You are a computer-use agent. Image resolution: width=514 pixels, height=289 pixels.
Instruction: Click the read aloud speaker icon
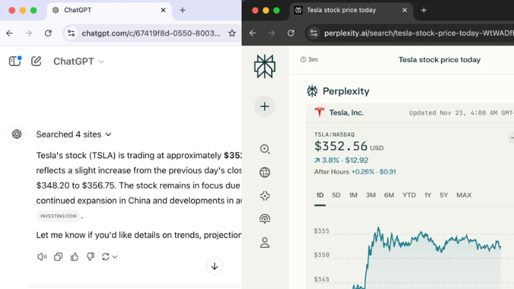pyautogui.click(x=42, y=257)
